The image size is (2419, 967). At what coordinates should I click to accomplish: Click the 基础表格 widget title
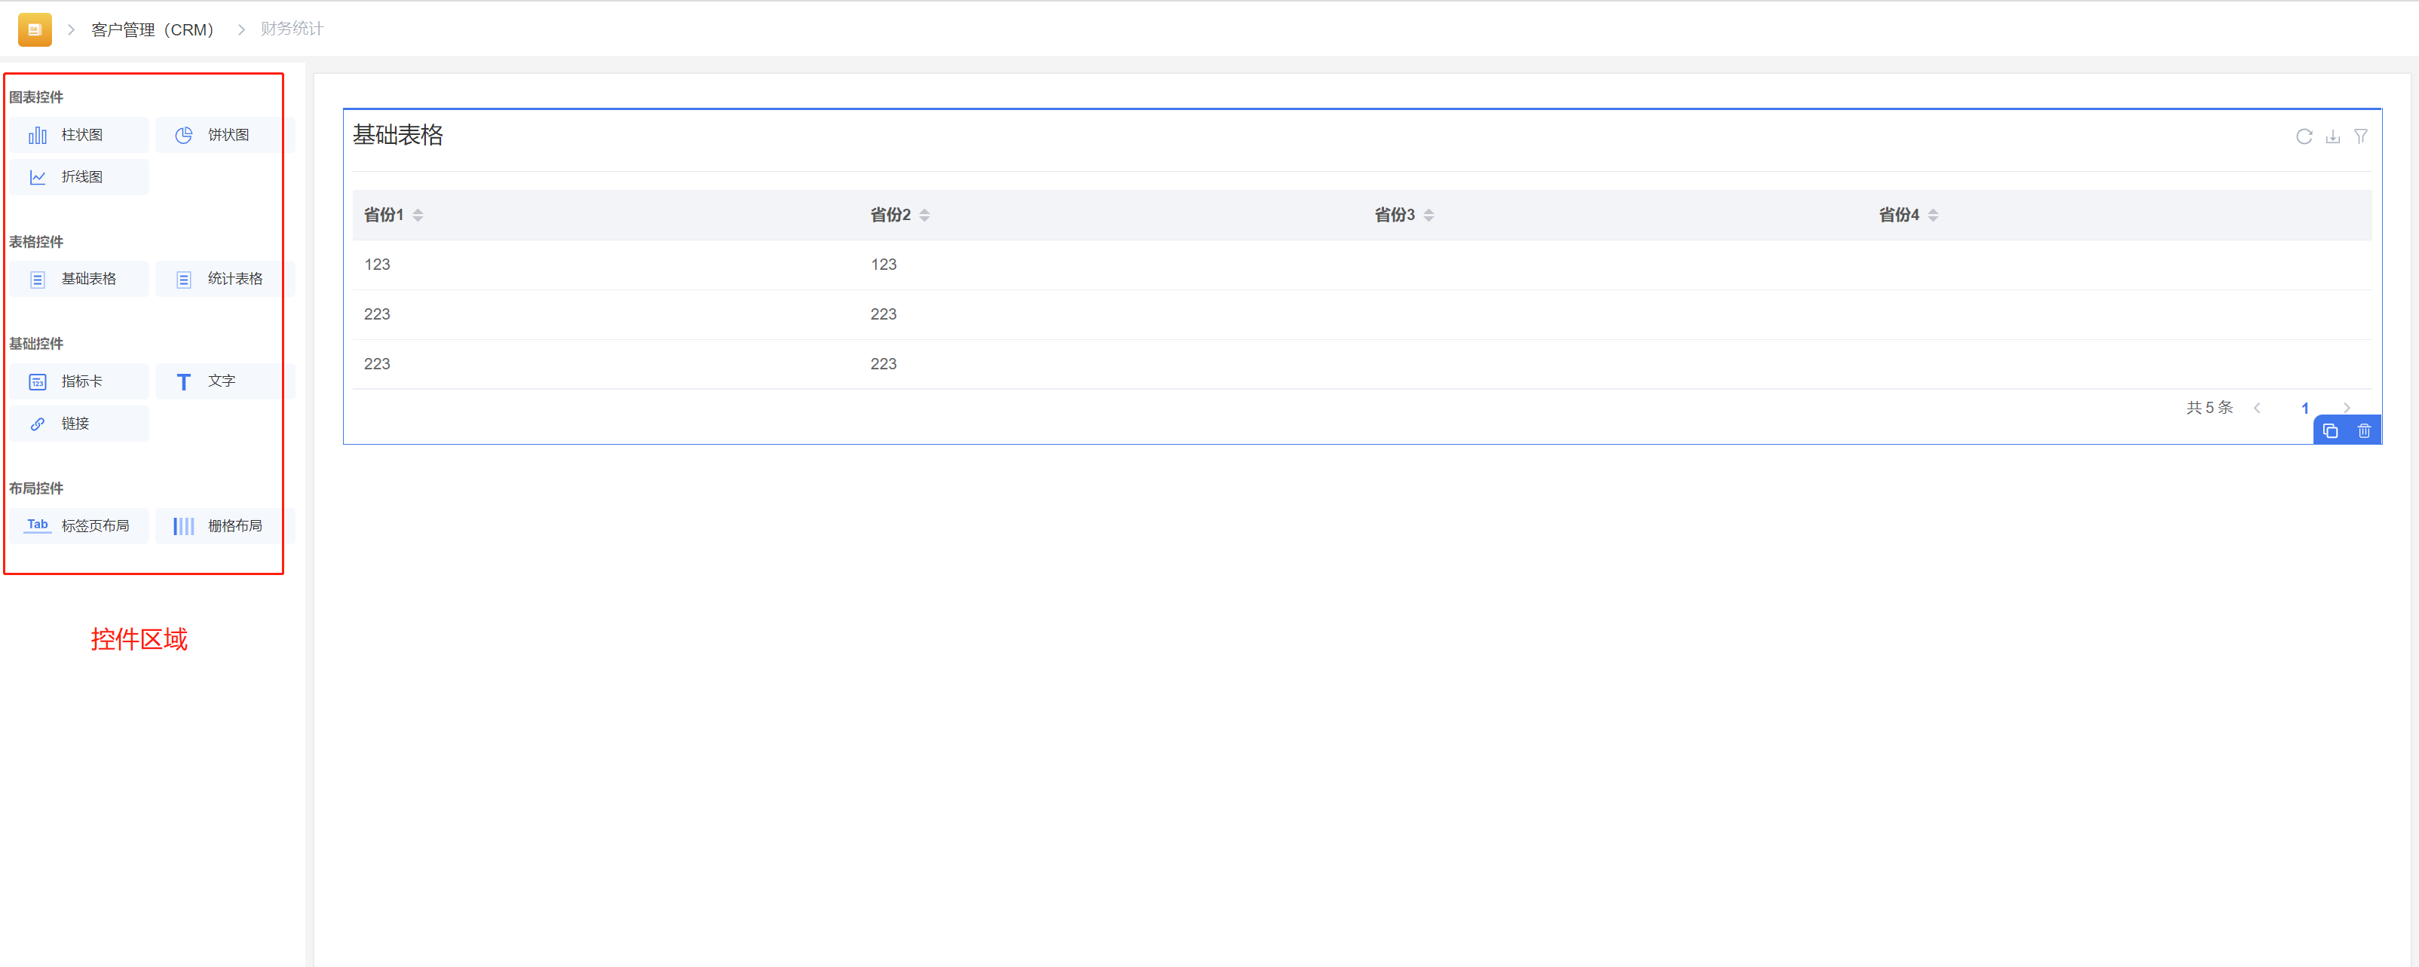point(398,135)
